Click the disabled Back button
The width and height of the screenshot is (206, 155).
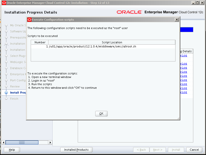coord(141,150)
